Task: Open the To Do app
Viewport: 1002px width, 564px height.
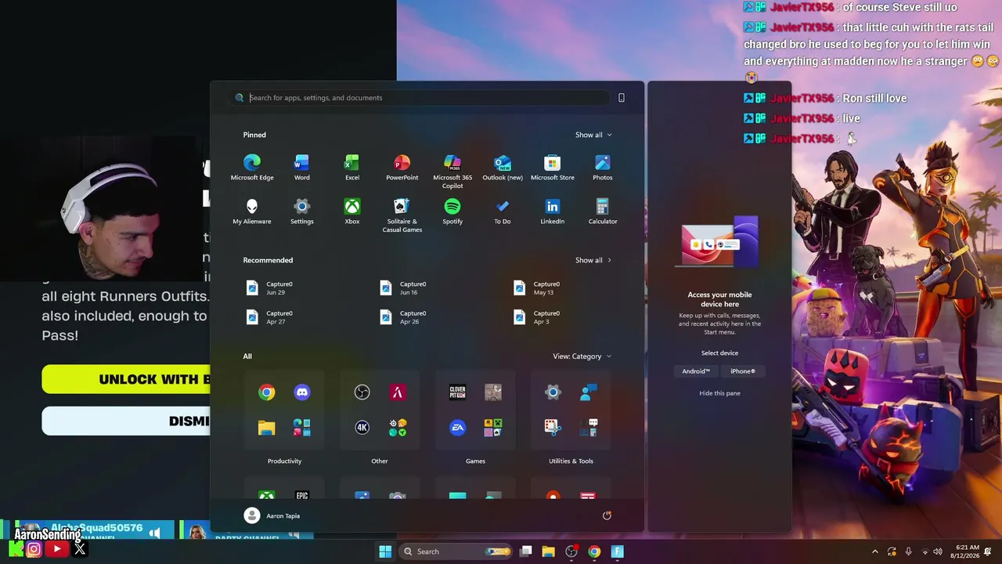Action: pyautogui.click(x=503, y=211)
